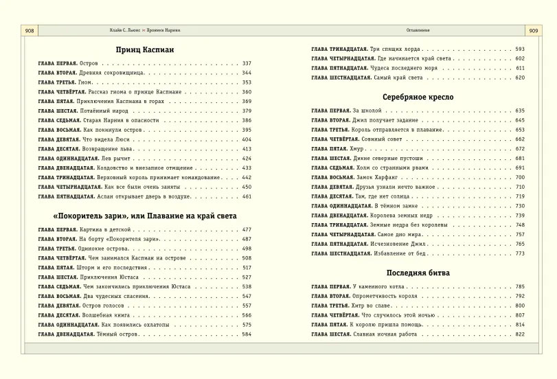Screen dimensions: 557x379
Task: Click the row 'Там, где нет солнца'
Action: [418, 196]
